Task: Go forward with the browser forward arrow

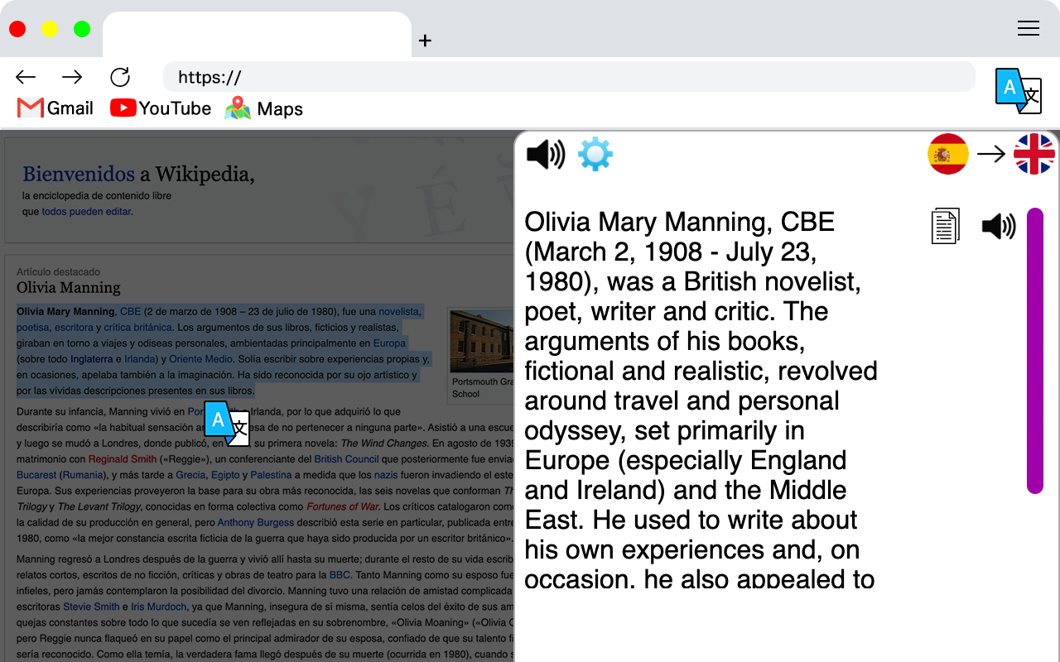Action: [x=73, y=77]
